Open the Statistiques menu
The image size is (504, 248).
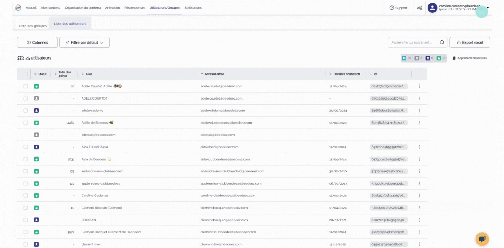coord(193,8)
